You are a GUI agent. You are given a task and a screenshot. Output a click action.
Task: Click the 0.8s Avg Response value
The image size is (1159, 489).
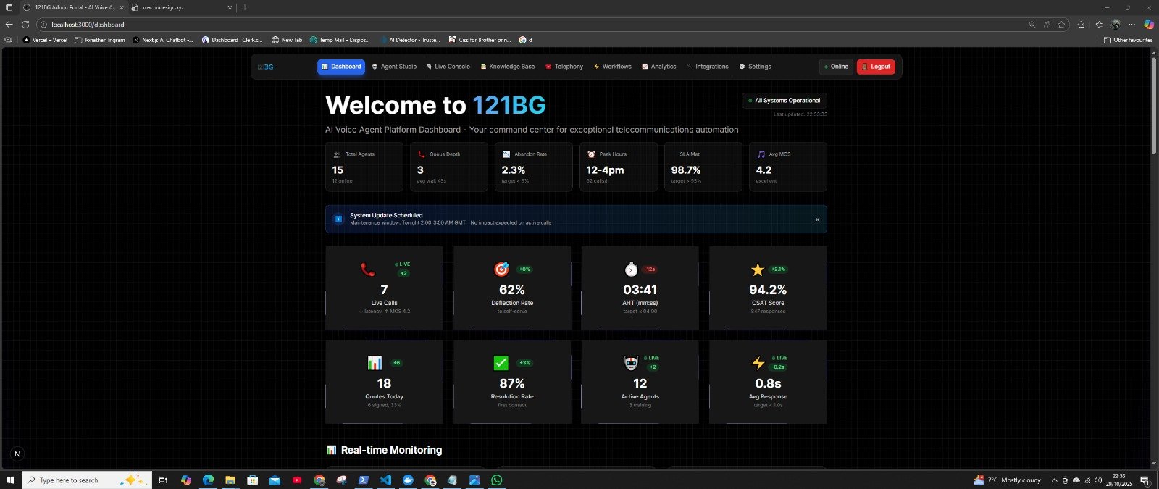pyautogui.click(x=768, y=383)
